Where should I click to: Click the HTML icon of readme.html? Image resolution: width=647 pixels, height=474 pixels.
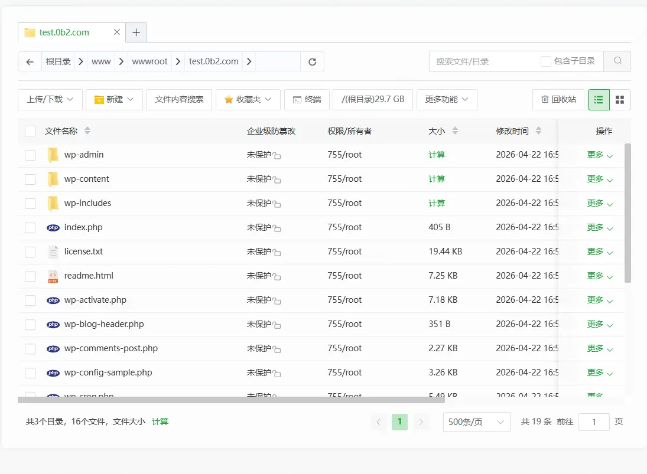tap(53, 276)
